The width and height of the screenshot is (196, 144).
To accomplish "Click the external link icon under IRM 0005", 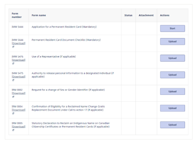I will coord(13,130).
